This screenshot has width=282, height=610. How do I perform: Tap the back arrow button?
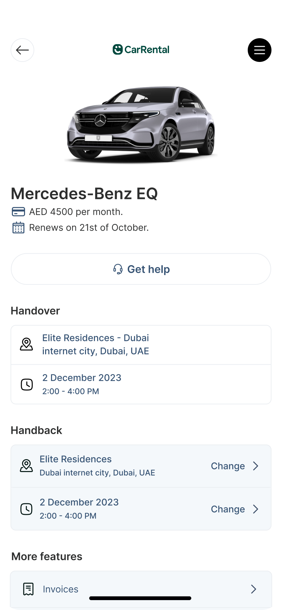[22, 50]
